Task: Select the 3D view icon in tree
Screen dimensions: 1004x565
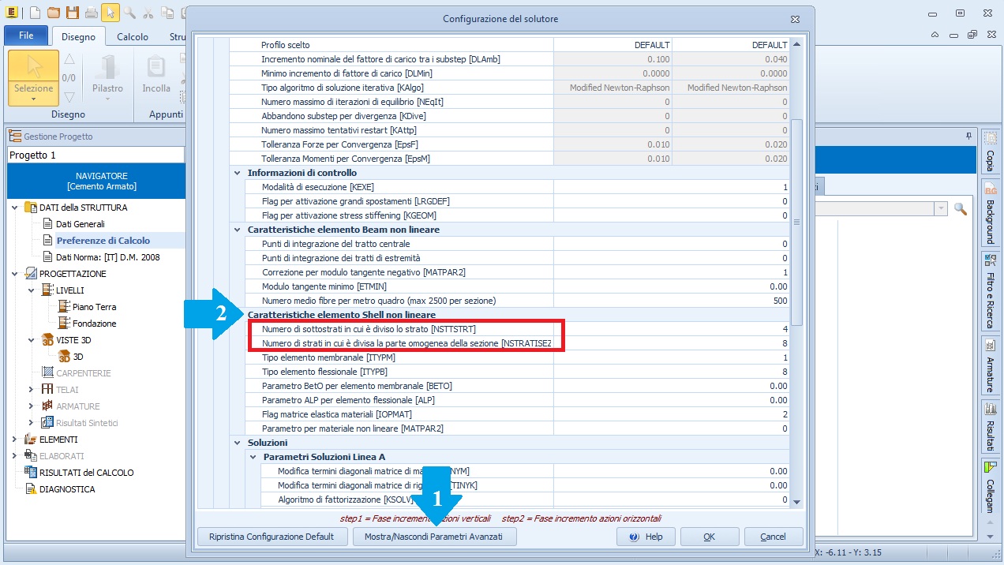Action: (66, 357)
